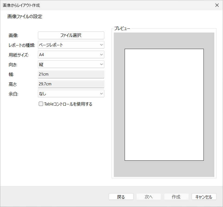Click the 余白 dropdown arrow
Screen dimensions: 223x207
pyautogui.click(x=102, y=94)
